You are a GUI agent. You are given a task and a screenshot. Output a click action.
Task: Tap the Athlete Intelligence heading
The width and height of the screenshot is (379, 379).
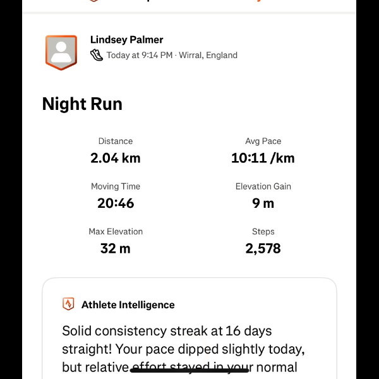tap(128, 304)
